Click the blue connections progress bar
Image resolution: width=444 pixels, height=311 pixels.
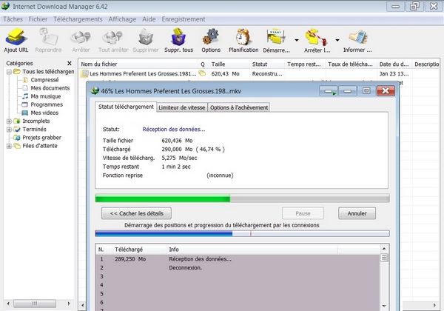(243, 233)
